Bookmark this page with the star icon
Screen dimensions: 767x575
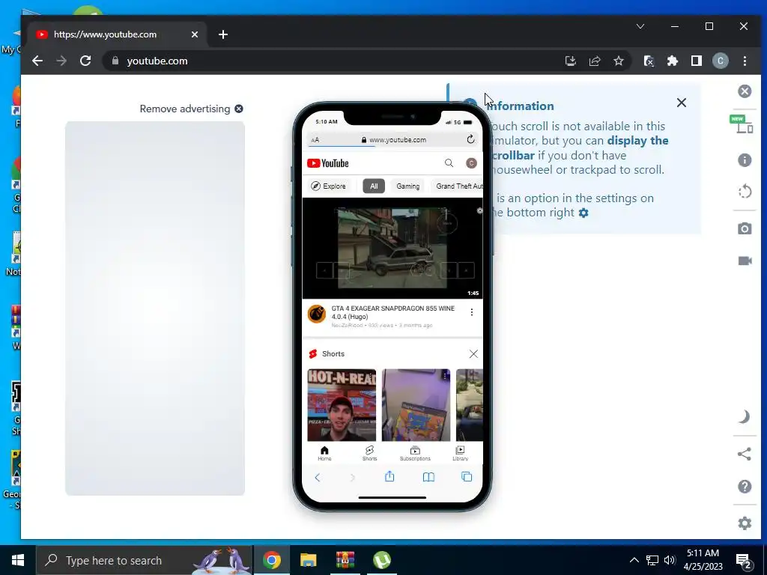[618, 61]
